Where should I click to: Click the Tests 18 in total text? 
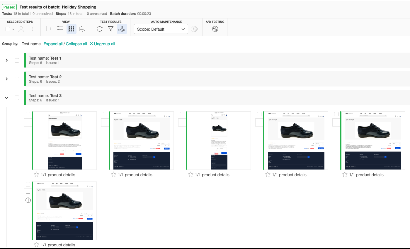click(x=16, y=14)
